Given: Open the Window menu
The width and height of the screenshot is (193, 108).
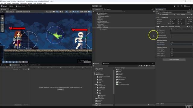Looking at the screenshot, I should tap(40, 3).
